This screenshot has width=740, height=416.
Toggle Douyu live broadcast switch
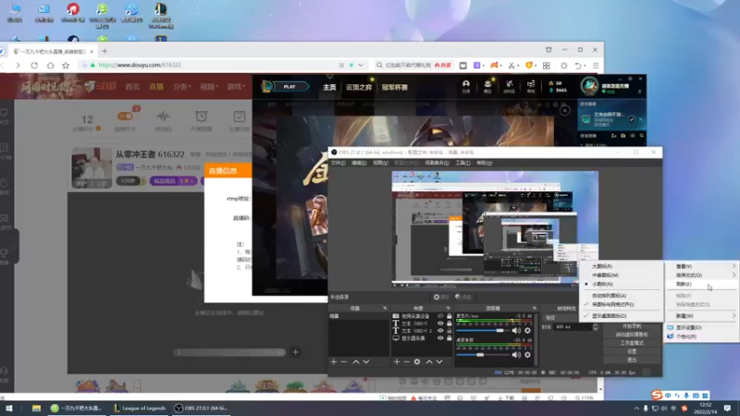click(x=125, y=116)
